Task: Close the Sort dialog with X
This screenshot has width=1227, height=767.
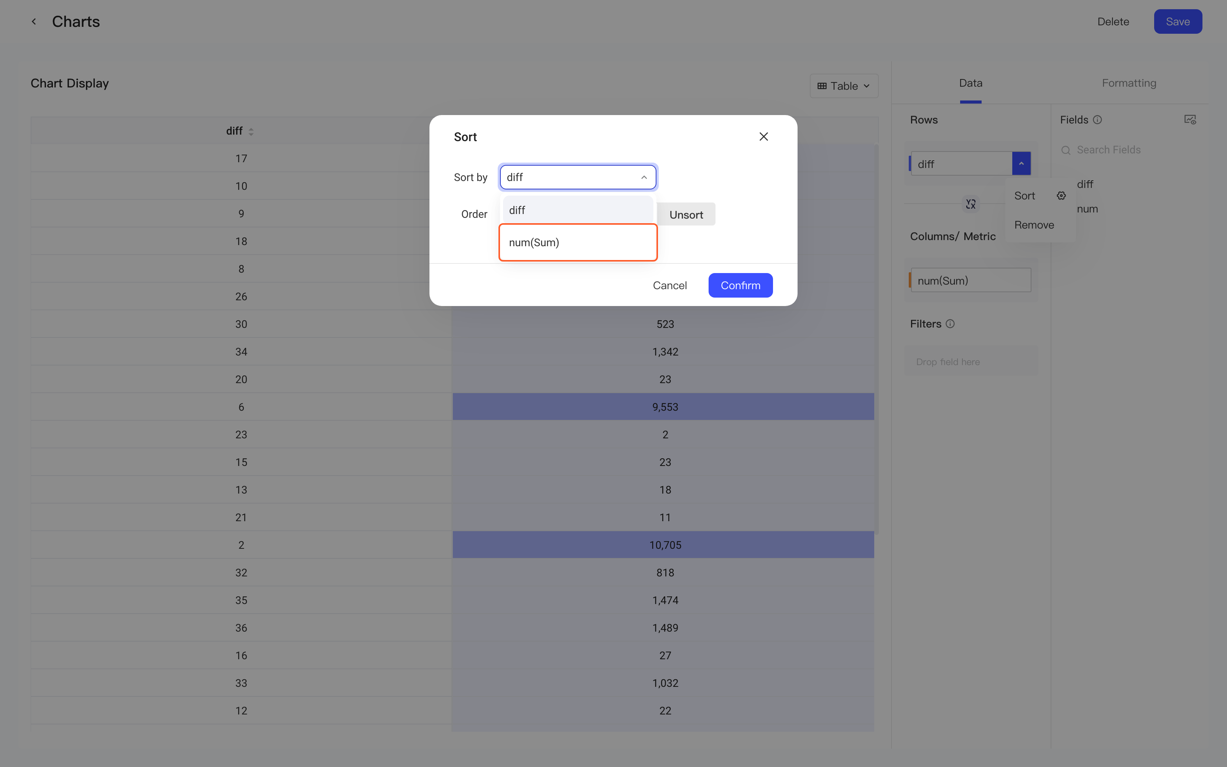Action: 763,137
